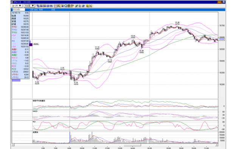236x149 pixels.
Task: Click the last toolbar icon right of coins
Action: (x=91, y=6)
